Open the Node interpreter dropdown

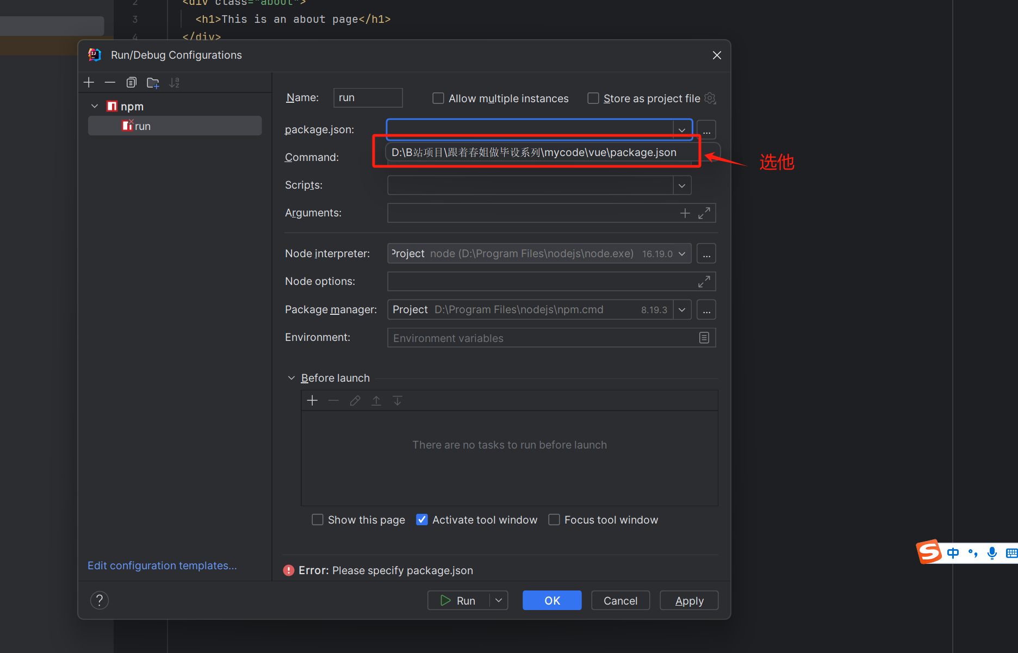point(681,254)
